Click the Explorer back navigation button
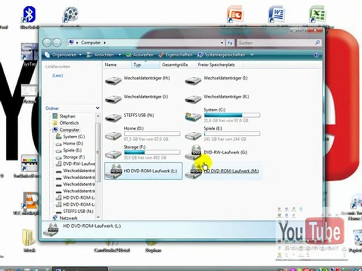This screenshot has height=271, width=362. coord(47,43)
